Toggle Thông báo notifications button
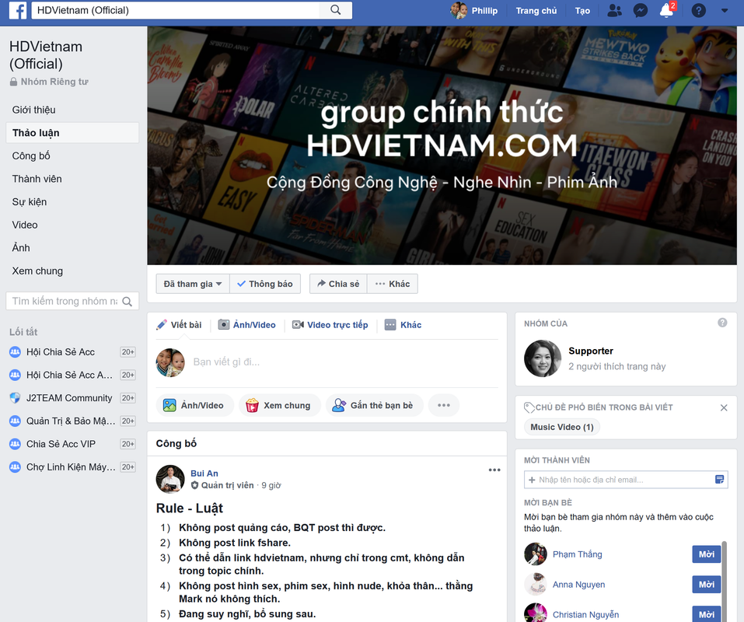 (x=265, y=284)
